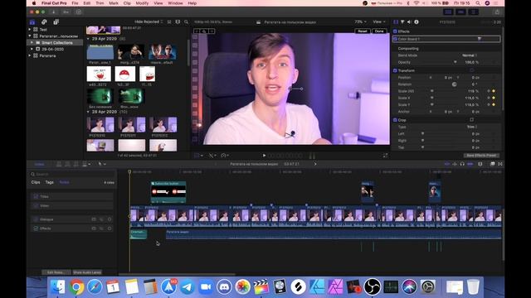Viewport: 531px width, 298px height.
Task: Open the Modify menu
Action: (x=142, y=3)
